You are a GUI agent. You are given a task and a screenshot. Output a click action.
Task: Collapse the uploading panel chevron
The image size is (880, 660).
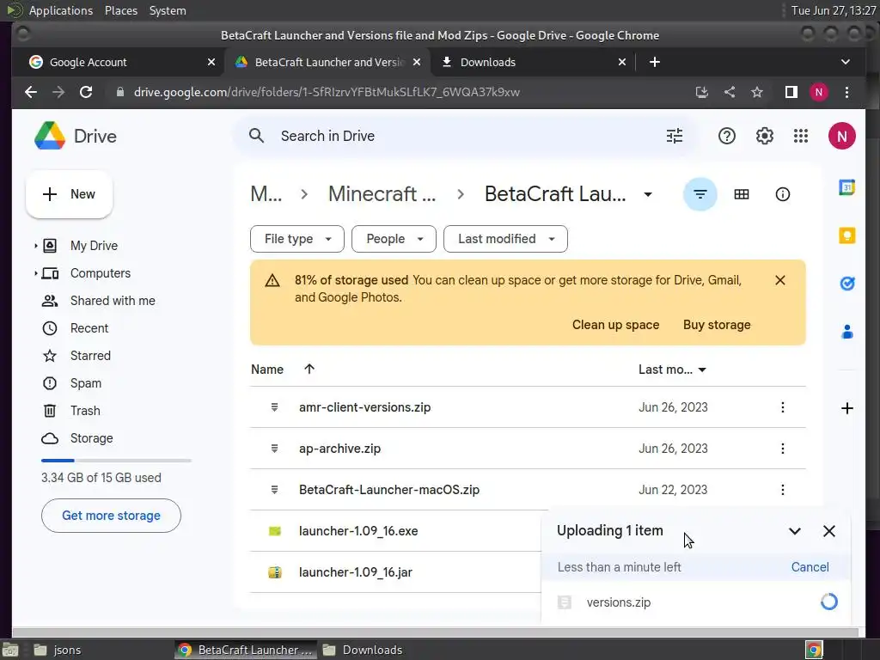click(x=795, y=531)
